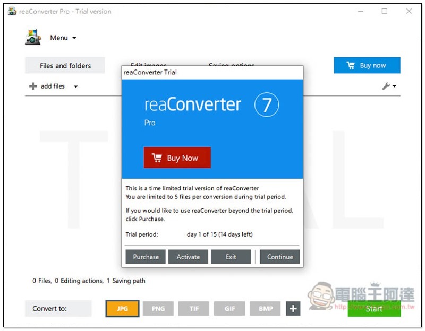The height and width of the screenshot is (331, 425).
Task: Click the 1 Saving path status text
Action: pos(126,281)
